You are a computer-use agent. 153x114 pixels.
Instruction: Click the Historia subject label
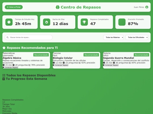click(x=107, y=53)
